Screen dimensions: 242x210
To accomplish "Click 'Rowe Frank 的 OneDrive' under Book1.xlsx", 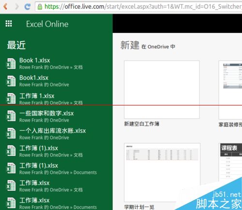I will 44,85.
